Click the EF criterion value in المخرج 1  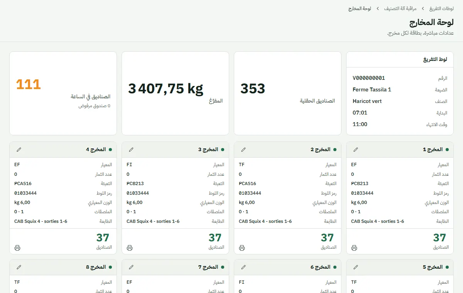point(354,165)
